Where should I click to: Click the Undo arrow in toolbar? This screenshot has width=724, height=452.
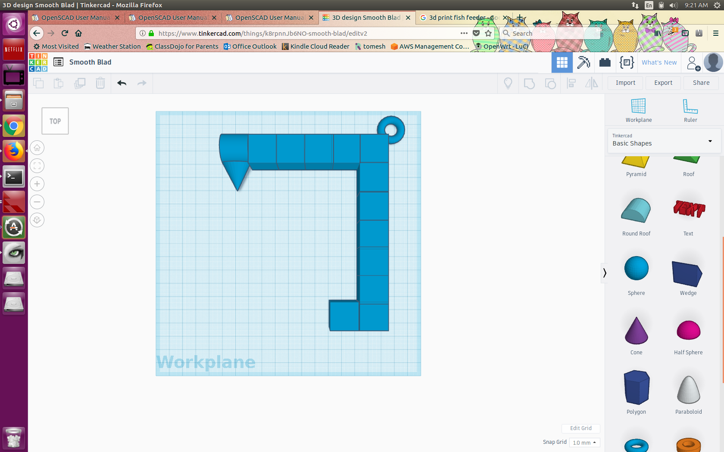(x=122, y=83)
